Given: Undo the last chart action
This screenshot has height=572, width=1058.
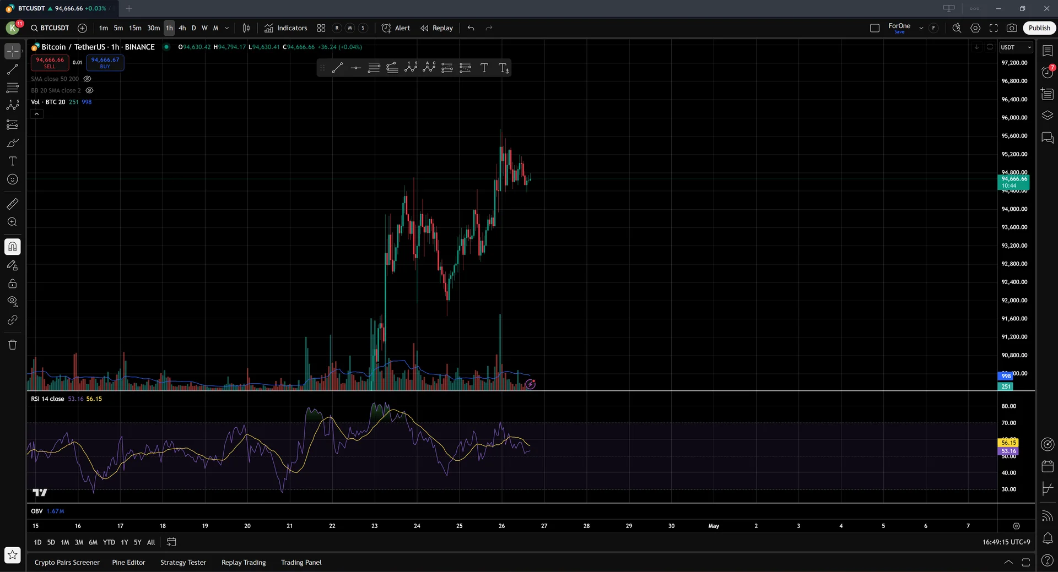Looking at the screenshot, I should (471, 28).
